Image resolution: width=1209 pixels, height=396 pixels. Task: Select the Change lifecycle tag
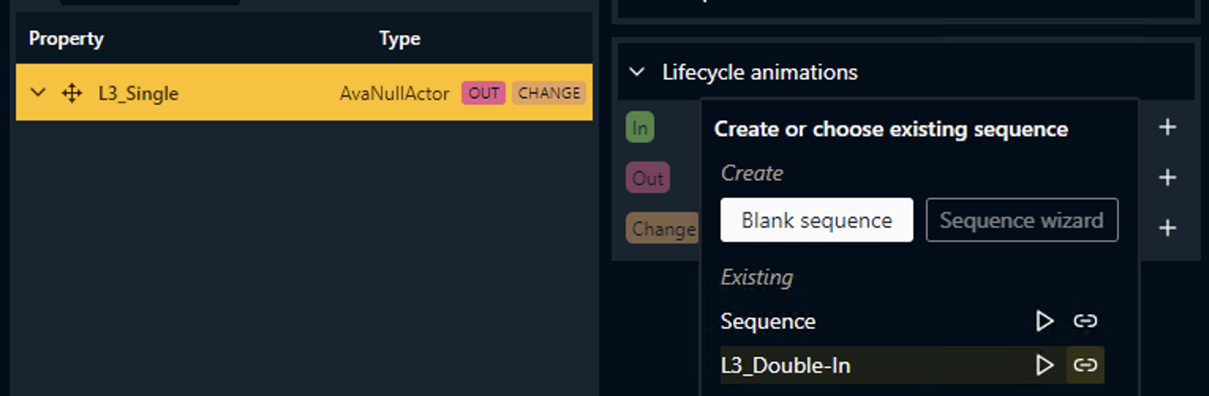click(x=662, y=229)
